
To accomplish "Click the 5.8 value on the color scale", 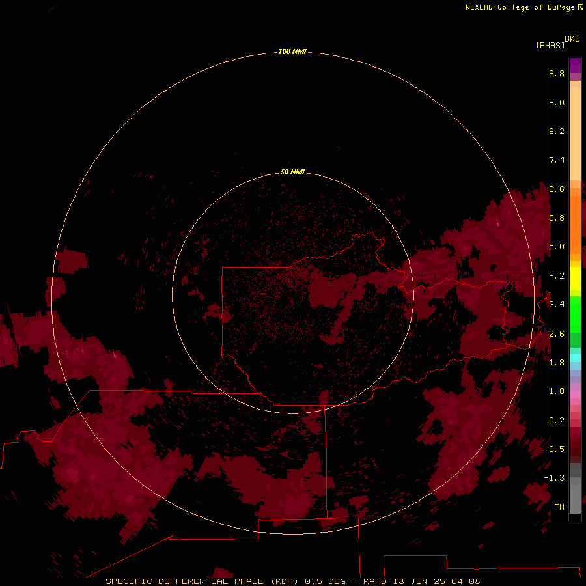I will click(557, 218).
